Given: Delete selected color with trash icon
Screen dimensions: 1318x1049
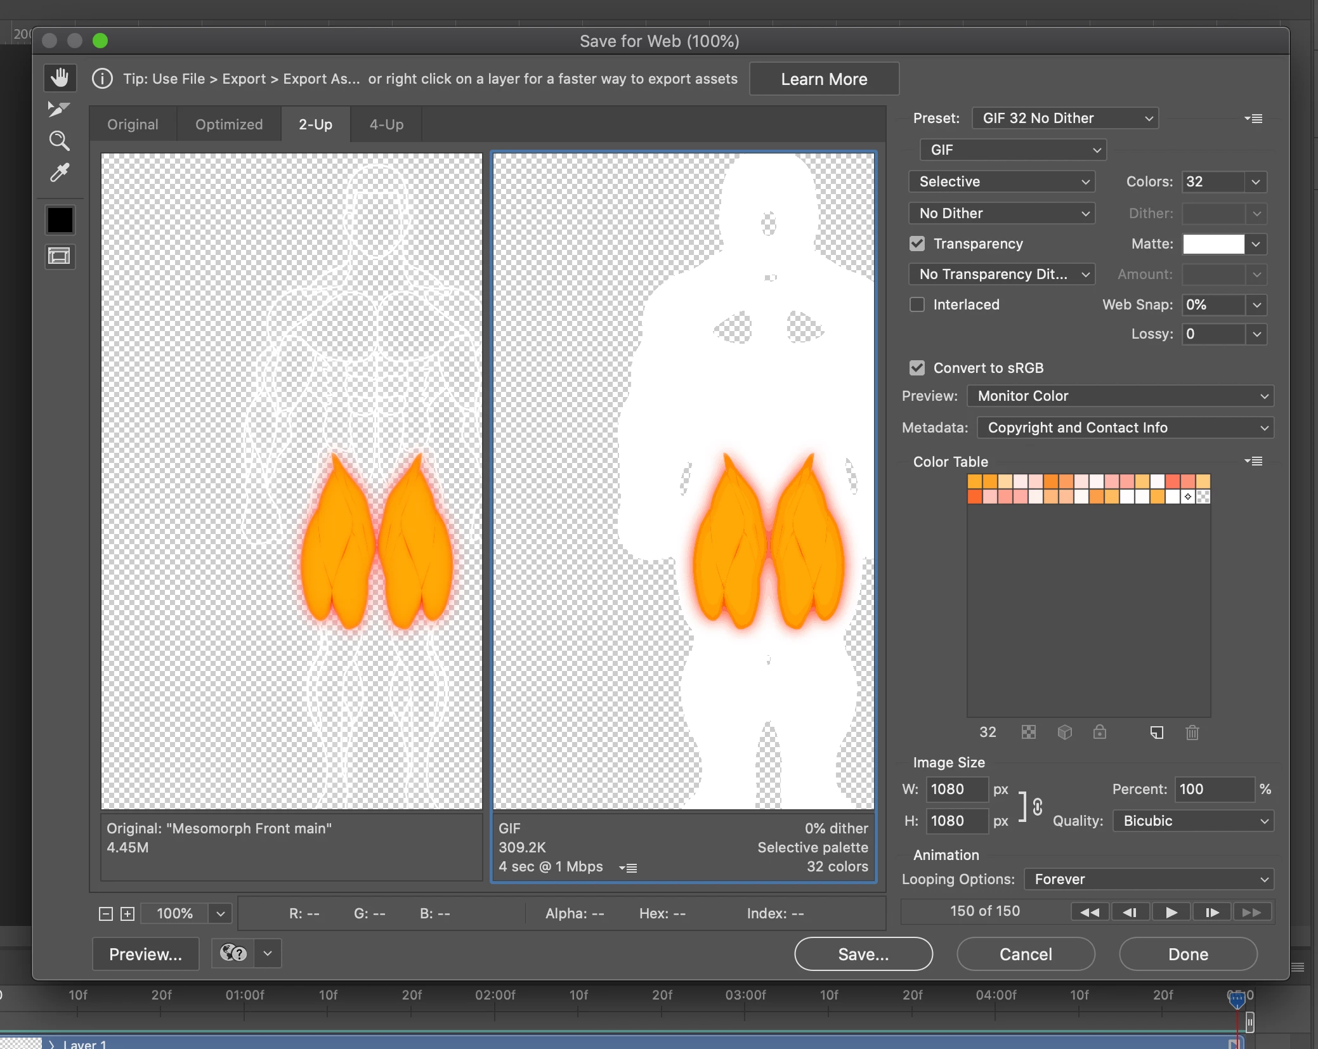Looking at the screenshot, I should point(1192,733).
